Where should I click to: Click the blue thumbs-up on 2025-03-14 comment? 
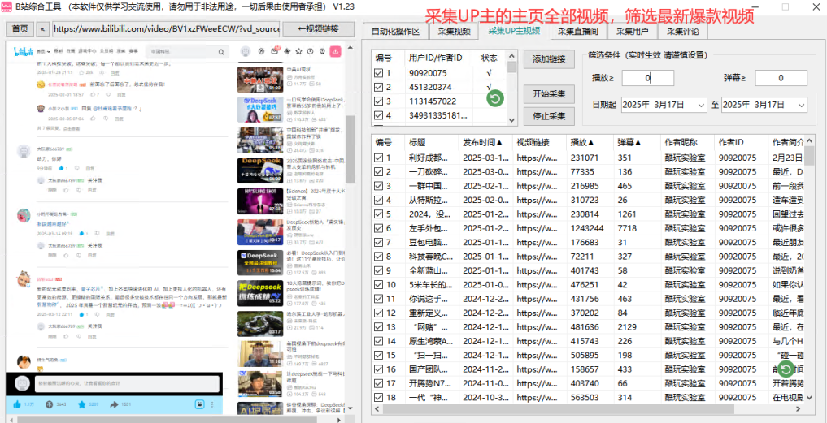tap(81, 233)
